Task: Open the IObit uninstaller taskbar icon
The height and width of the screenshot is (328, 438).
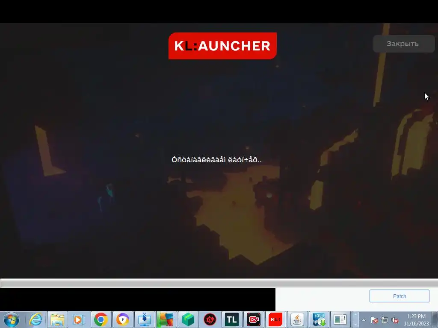Action: [319, 319]
